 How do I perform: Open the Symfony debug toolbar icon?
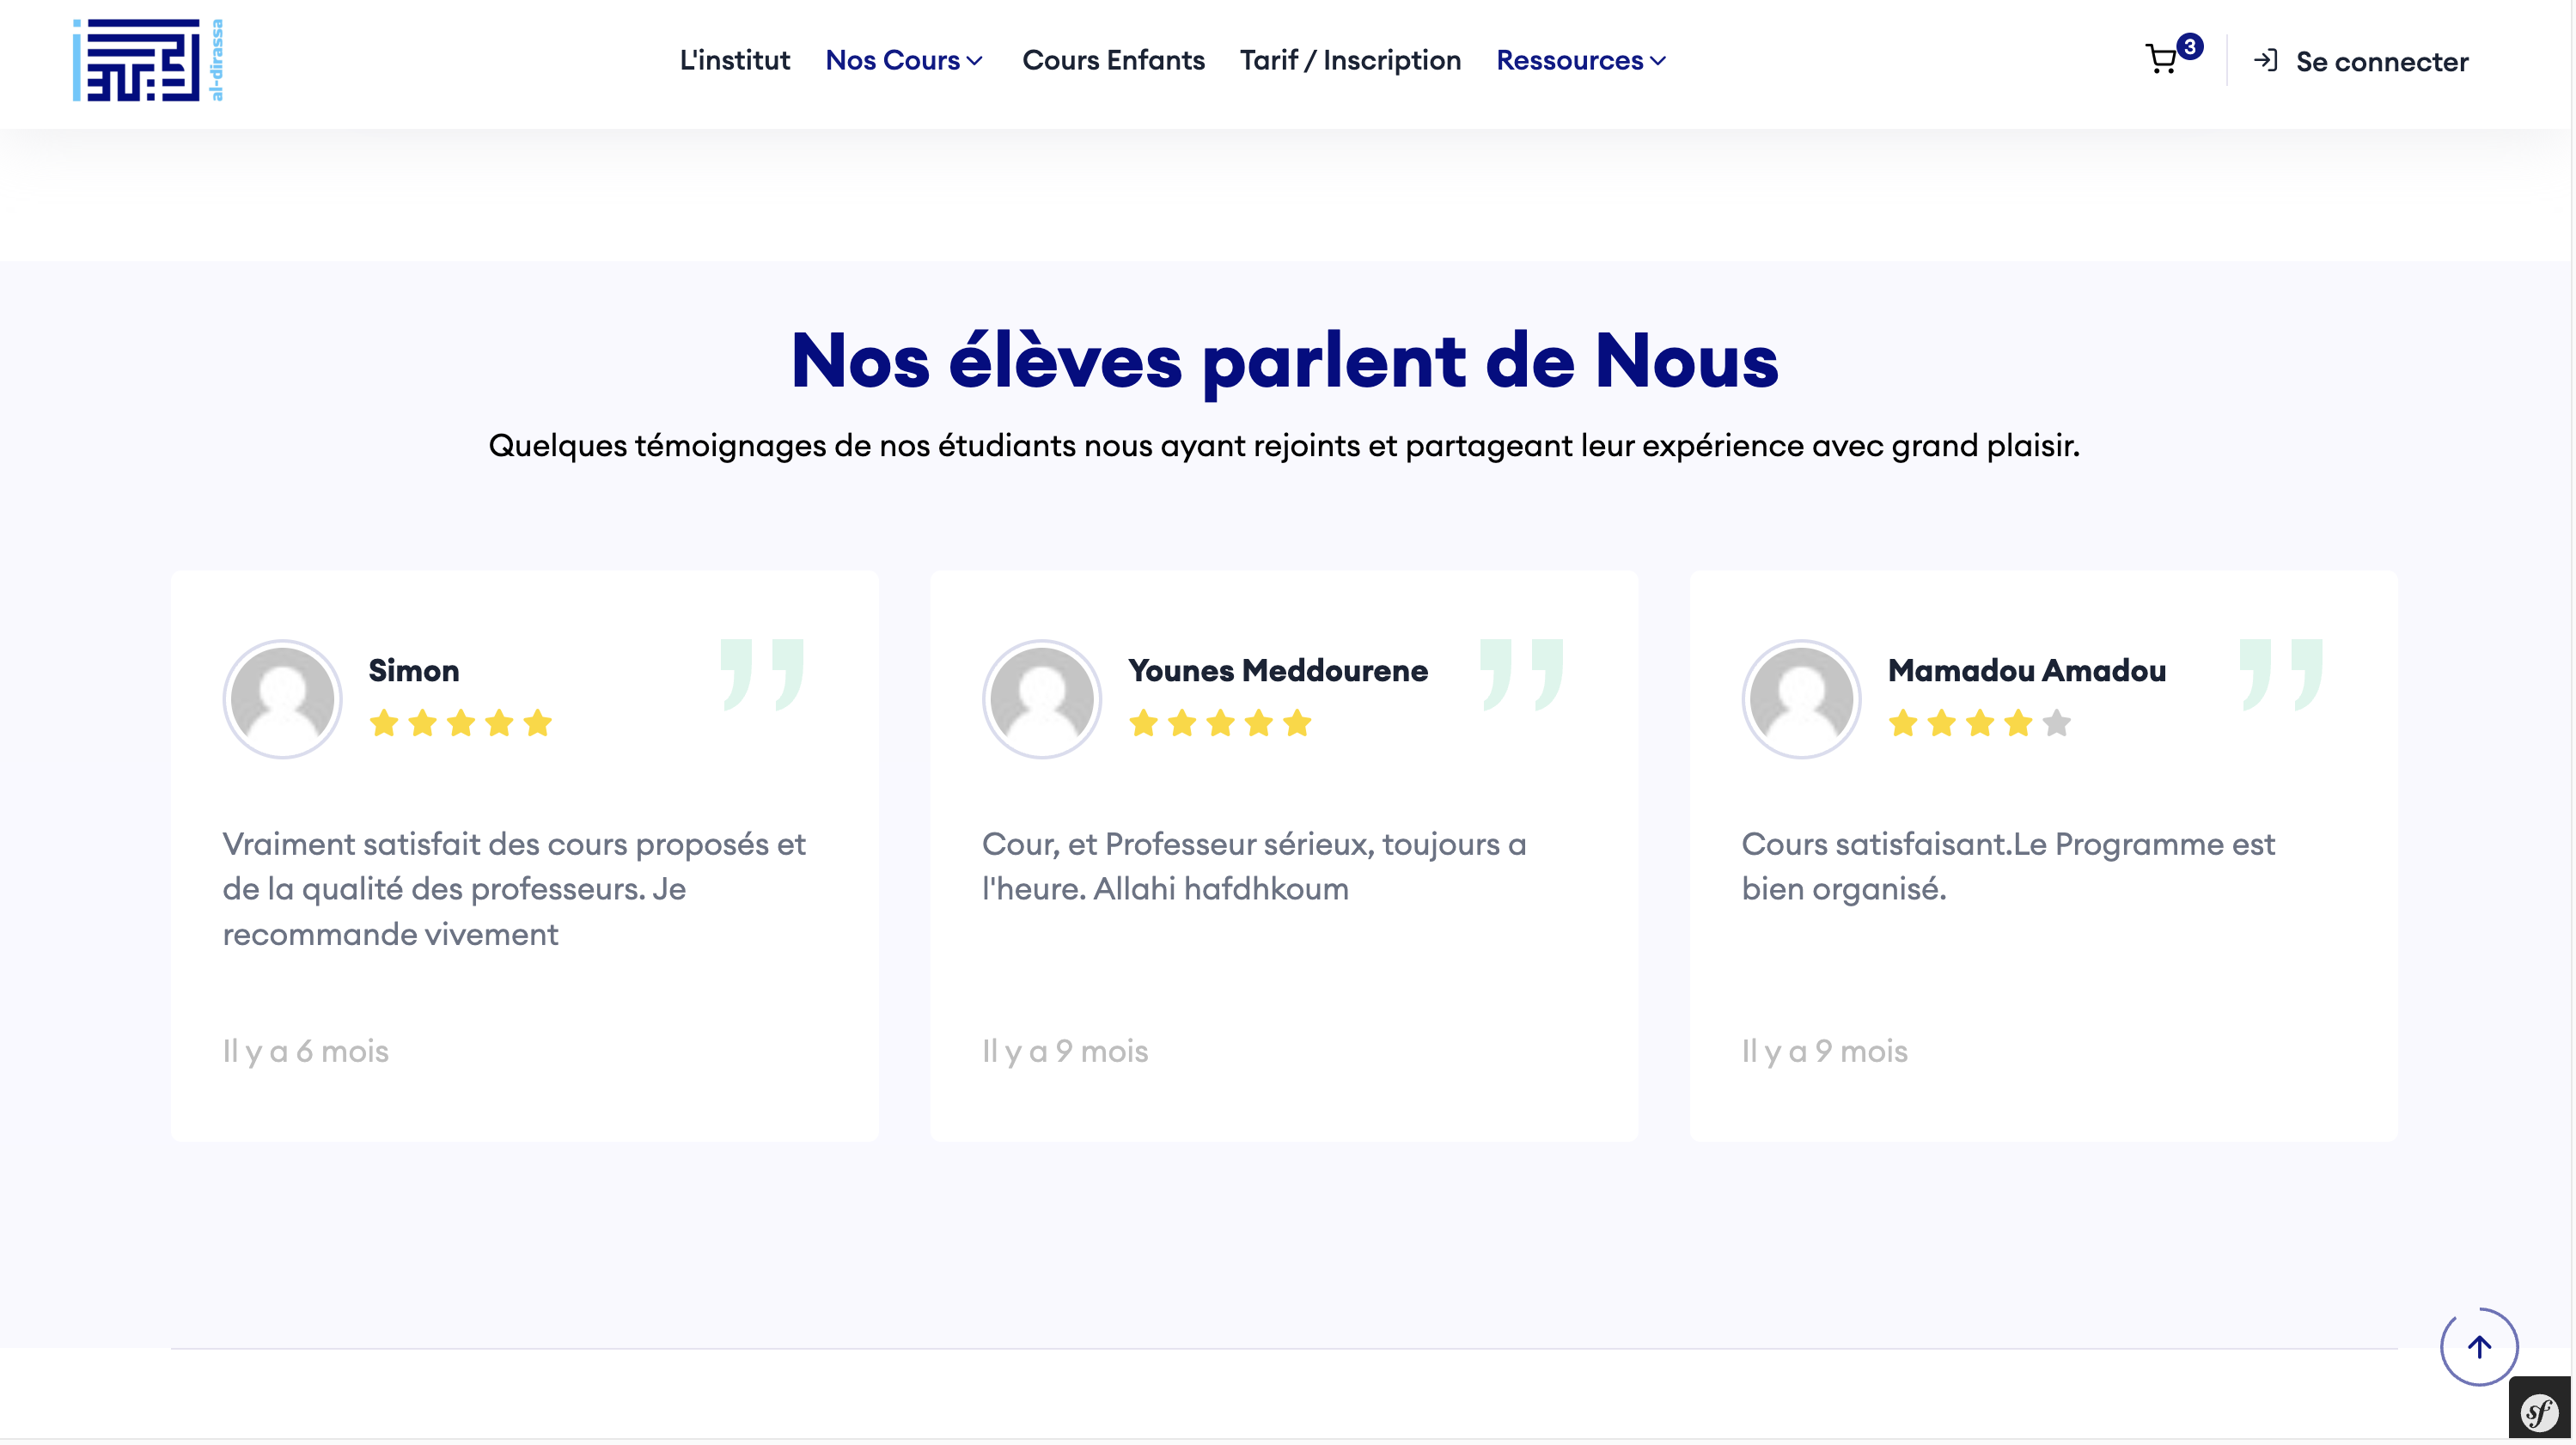[2539, 1412]
